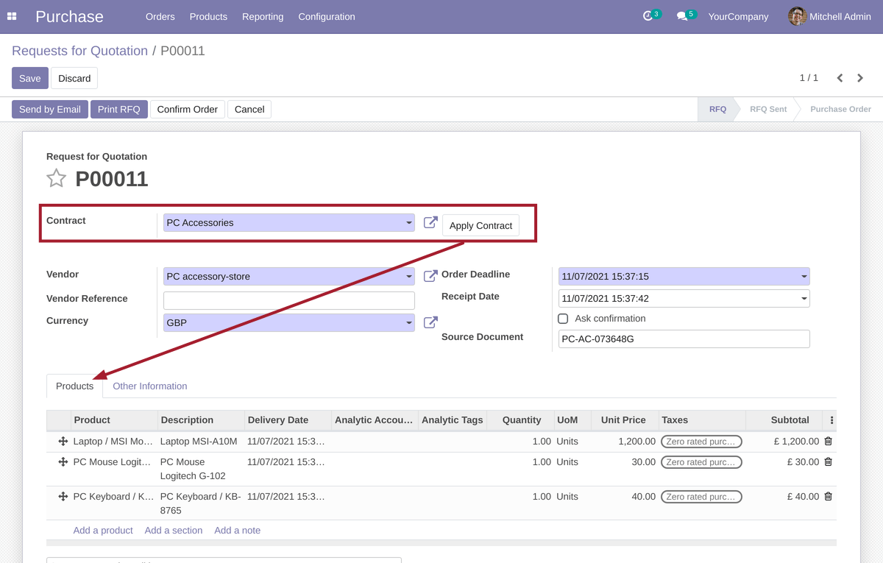Click the Vendor Reference input field
This screenshot has height=563, width=883.
pyautogui.click(x=288, y=300)
